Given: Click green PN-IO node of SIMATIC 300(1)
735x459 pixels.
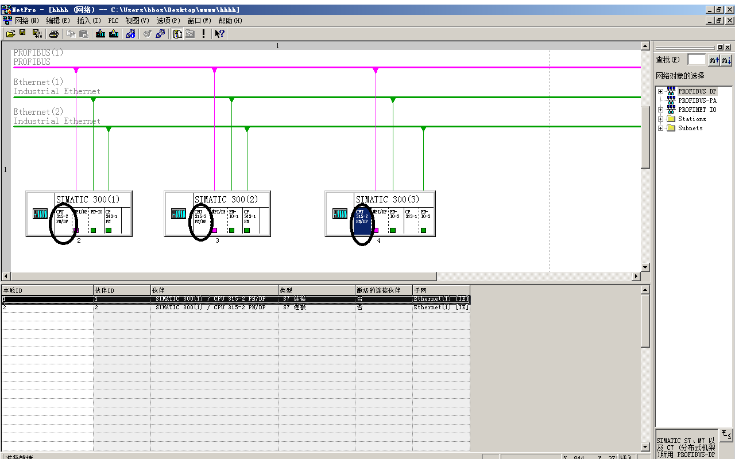Looking at the screenshot, I should point(93,230).
